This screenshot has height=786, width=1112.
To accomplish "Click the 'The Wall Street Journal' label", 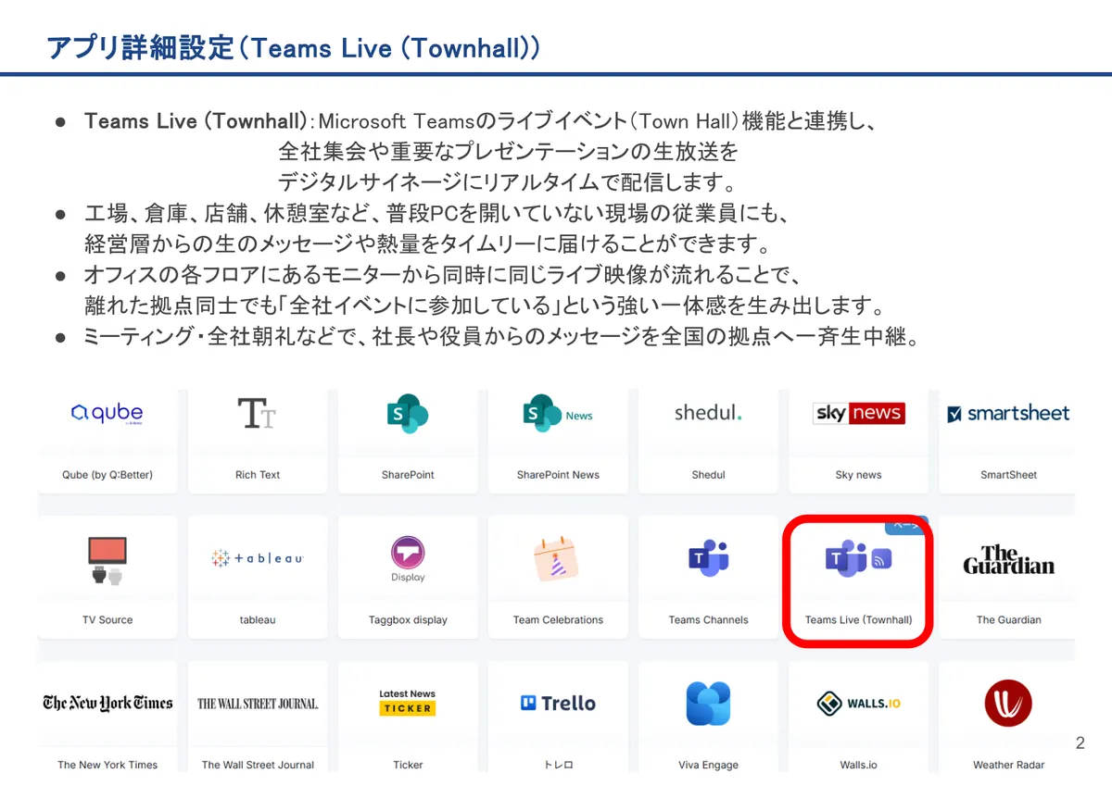I will [x=258, y=765].
